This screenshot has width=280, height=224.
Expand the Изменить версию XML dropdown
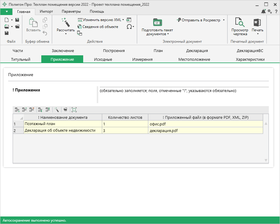click(x=123, y=20)
